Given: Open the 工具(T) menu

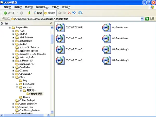Looking at the screenshot, I should (x=55, y=7).
